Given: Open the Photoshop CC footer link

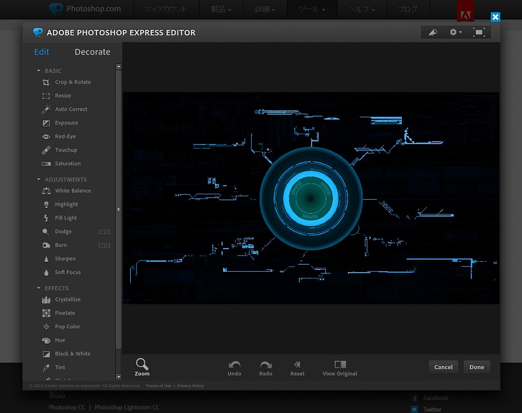Looking at the screenshot, I should [67, 408].
